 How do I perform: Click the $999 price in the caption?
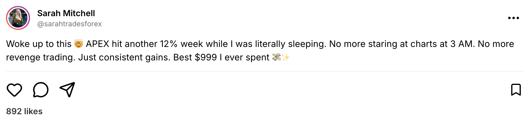click(206, 57)
